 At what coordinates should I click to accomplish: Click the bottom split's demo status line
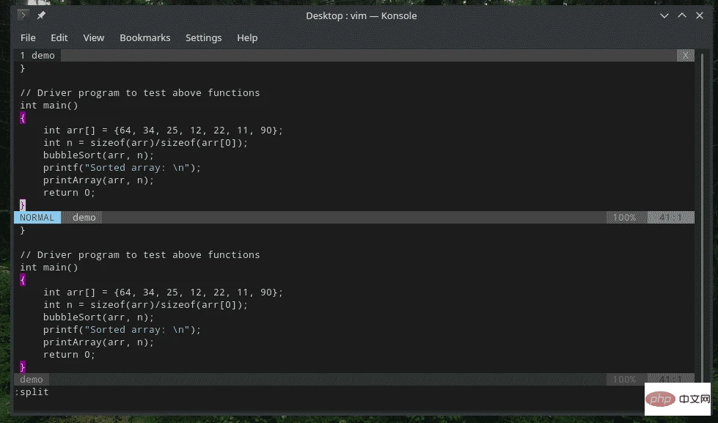coord(32,380)
